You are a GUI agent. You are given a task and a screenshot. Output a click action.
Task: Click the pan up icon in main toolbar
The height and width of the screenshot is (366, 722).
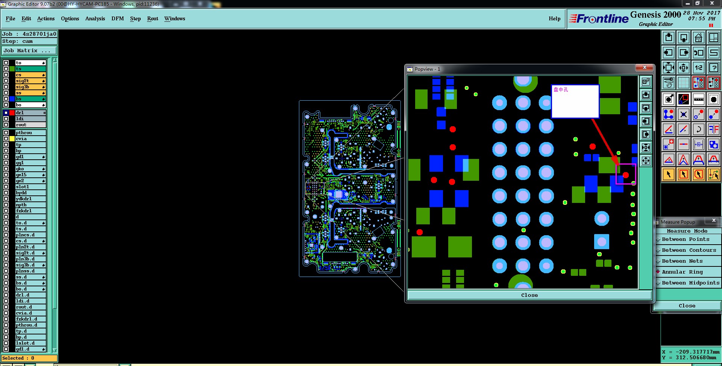coord(669,38)
